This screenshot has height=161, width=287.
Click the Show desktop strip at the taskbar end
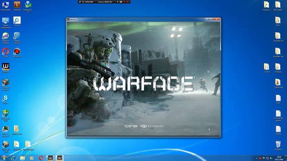click(286, 158)
